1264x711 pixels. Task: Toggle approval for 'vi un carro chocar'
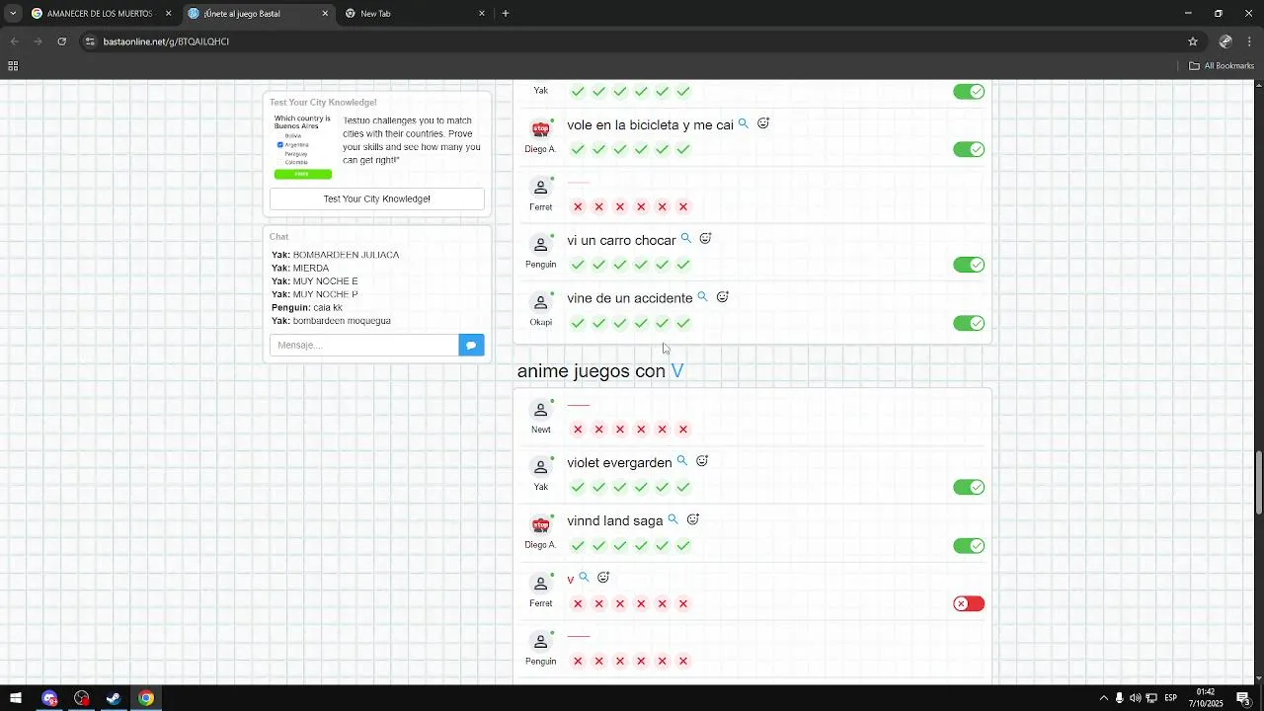coord(969,265)
